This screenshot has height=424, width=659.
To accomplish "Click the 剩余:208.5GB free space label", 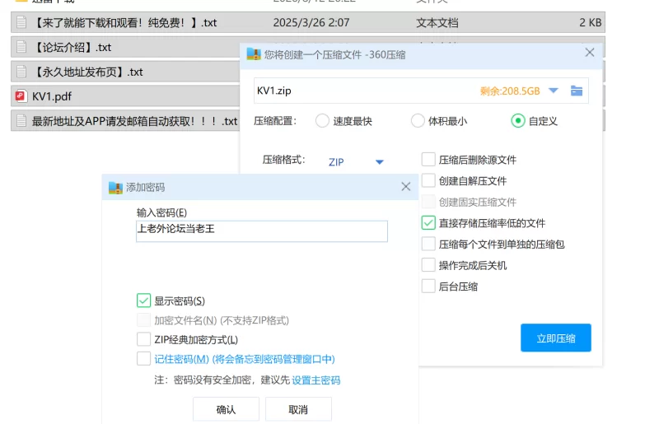I will point(510,91).
